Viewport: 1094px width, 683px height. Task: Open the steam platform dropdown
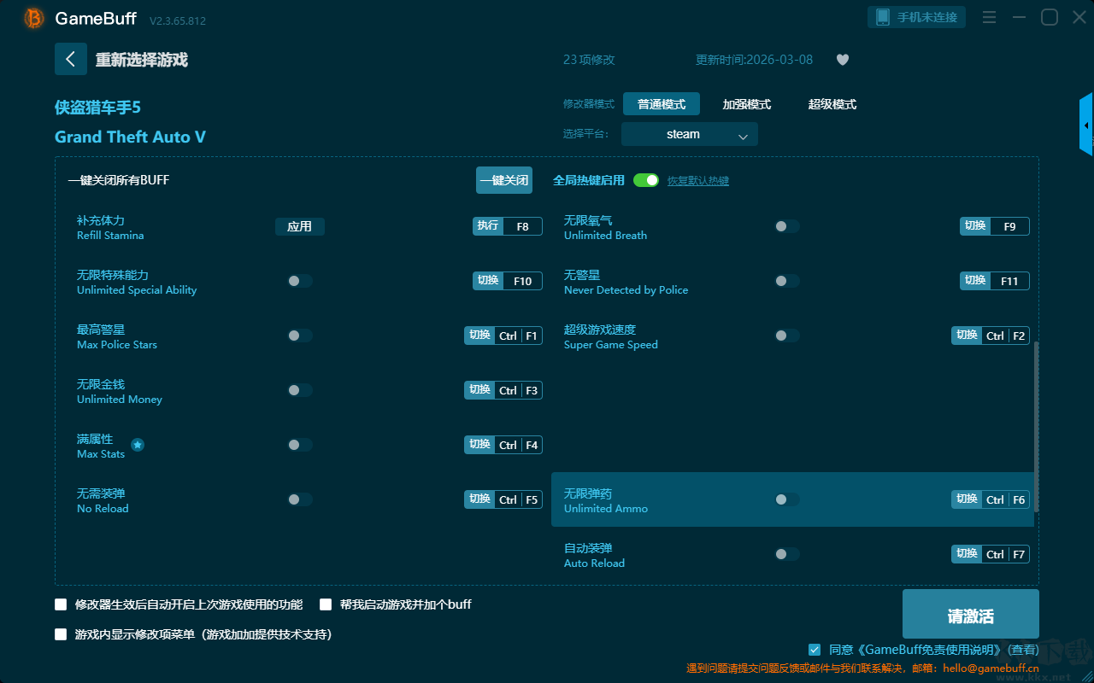[x=690, y=134]
